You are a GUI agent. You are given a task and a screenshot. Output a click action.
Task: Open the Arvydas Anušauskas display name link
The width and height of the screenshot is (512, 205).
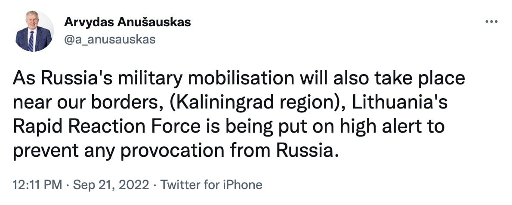[x=127, y=22]
